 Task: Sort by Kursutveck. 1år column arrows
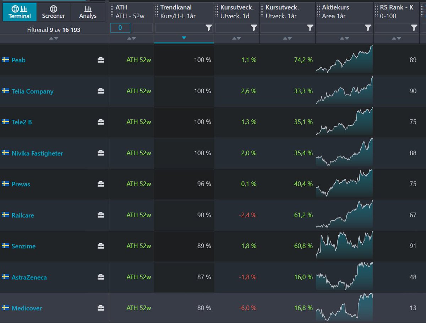pyautogui.click(x=287, y=38)
